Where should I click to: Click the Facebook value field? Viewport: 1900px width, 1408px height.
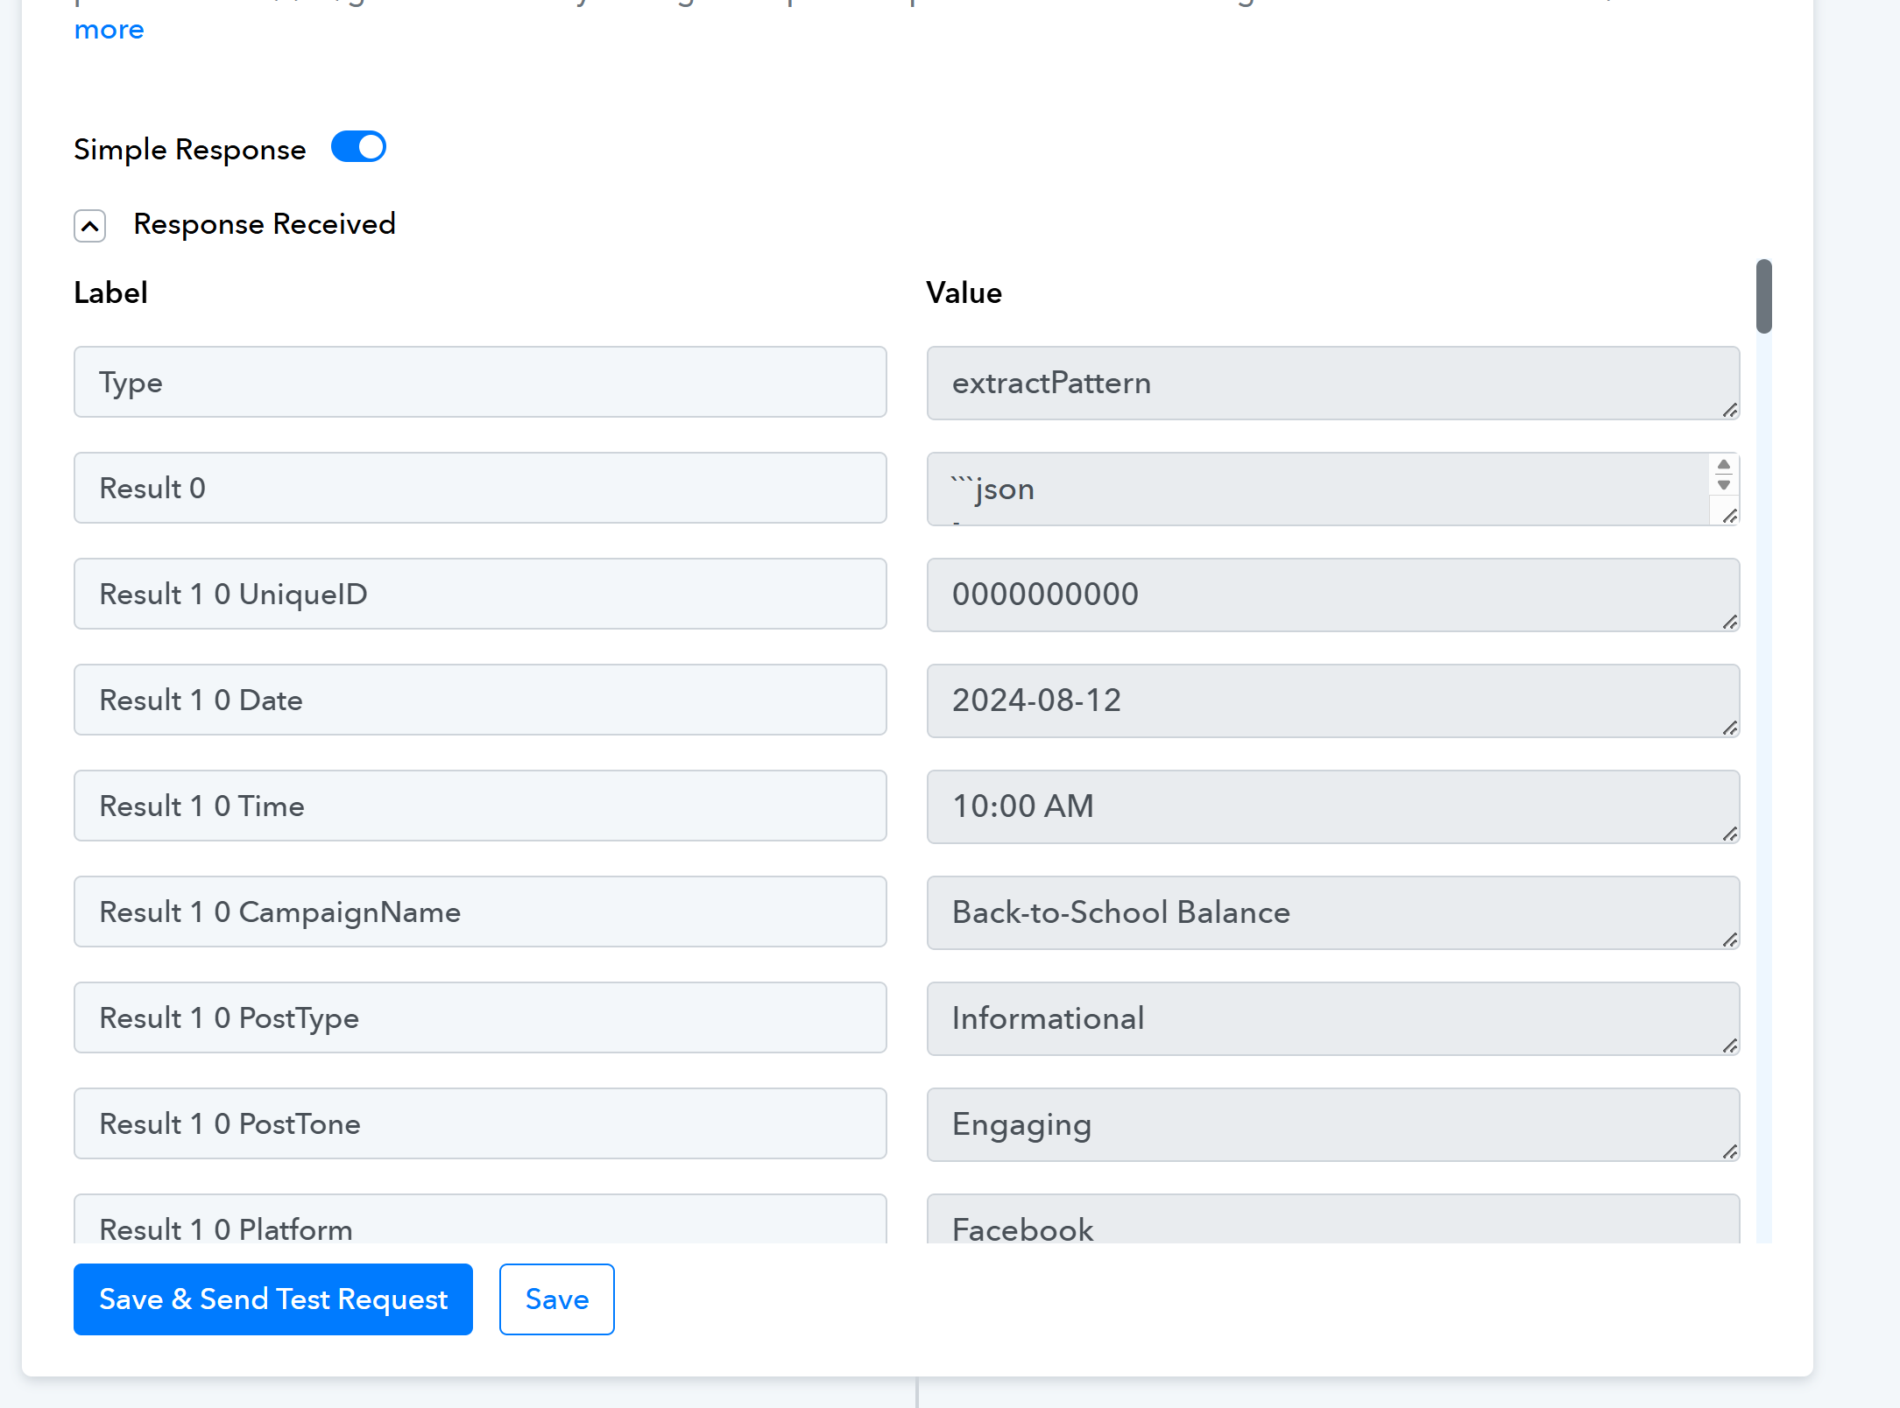[1333, 1219]
